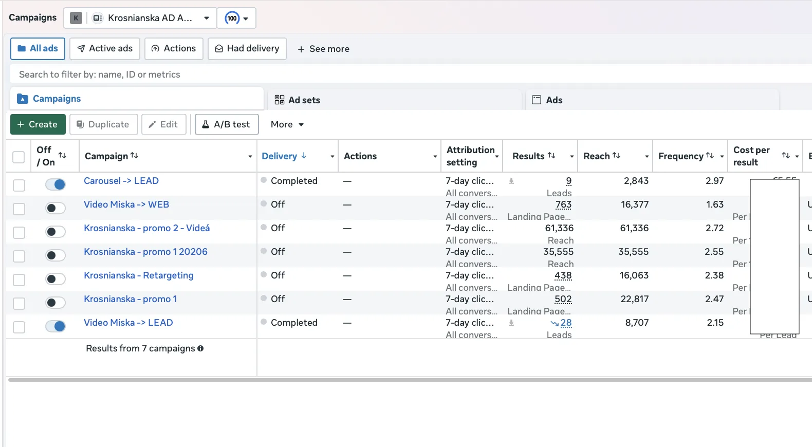The width and height of the screenshot is (812, 447).
Task: Open the Campaign column options arrow
Action: point(250,156)
